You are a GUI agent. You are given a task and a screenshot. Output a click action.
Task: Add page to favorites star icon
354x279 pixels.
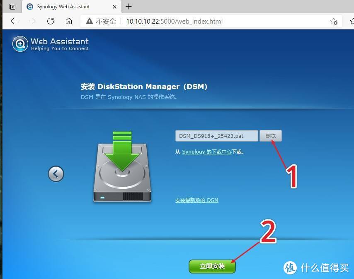click(334, 22)
